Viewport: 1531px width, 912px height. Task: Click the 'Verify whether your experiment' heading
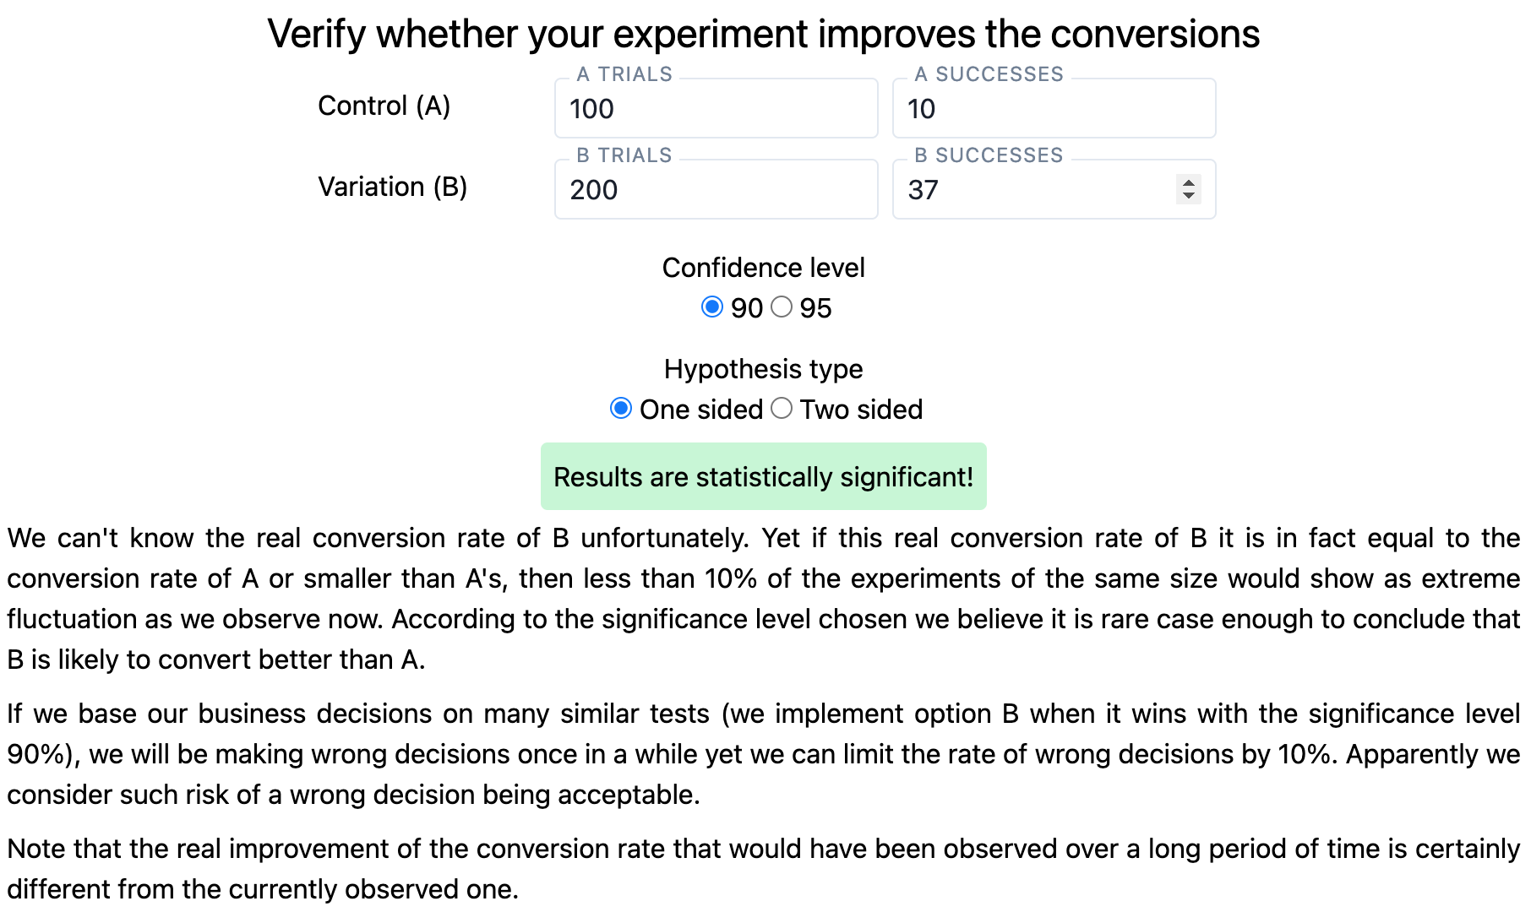pyautogui.click(x=763, y=35)
